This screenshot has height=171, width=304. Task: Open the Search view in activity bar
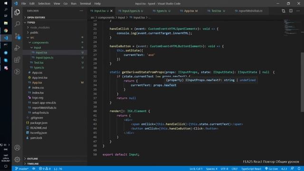17,24
